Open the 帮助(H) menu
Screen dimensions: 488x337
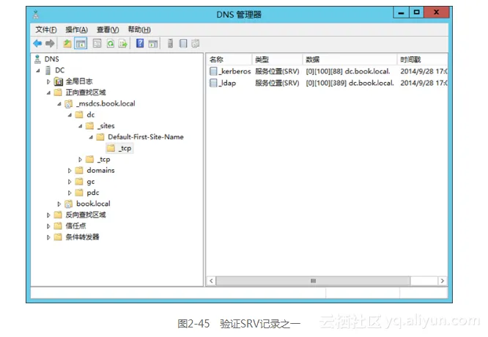point(139,29)
